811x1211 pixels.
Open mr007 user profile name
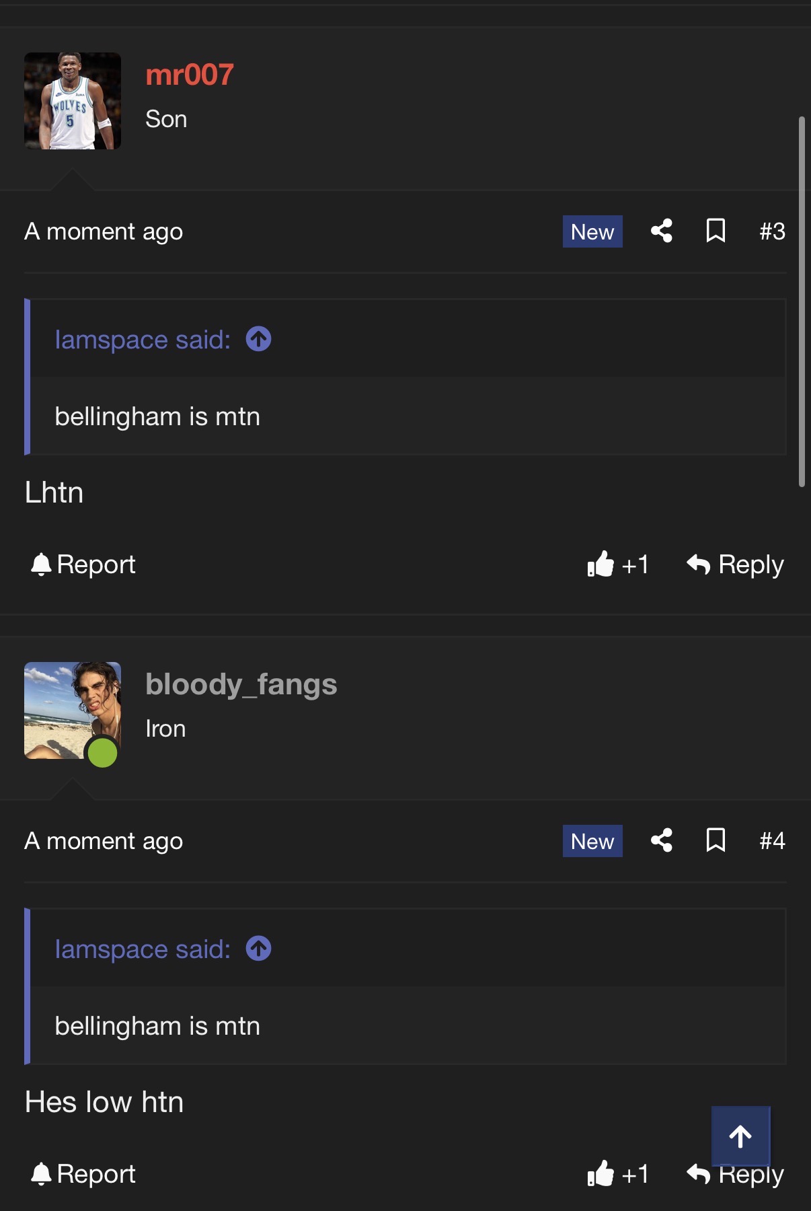click(x=190, y=75)
